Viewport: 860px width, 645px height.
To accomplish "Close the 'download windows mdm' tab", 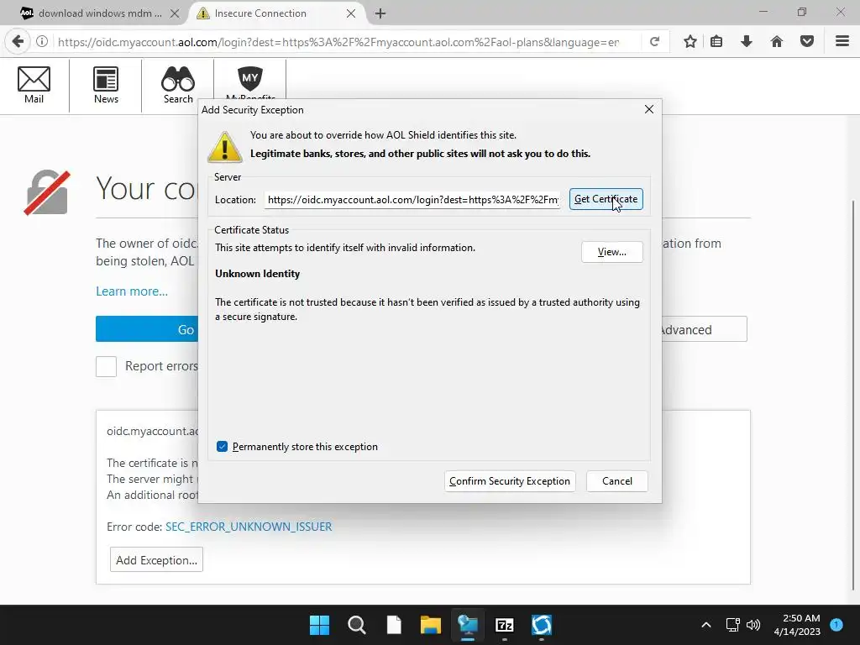I will click(175, 13).
